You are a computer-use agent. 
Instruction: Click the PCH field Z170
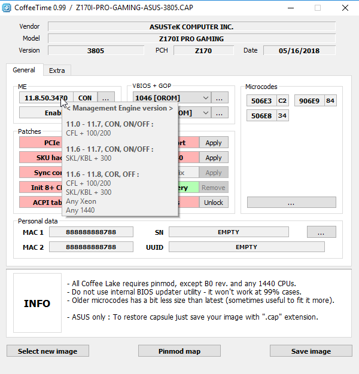[203, 51]
